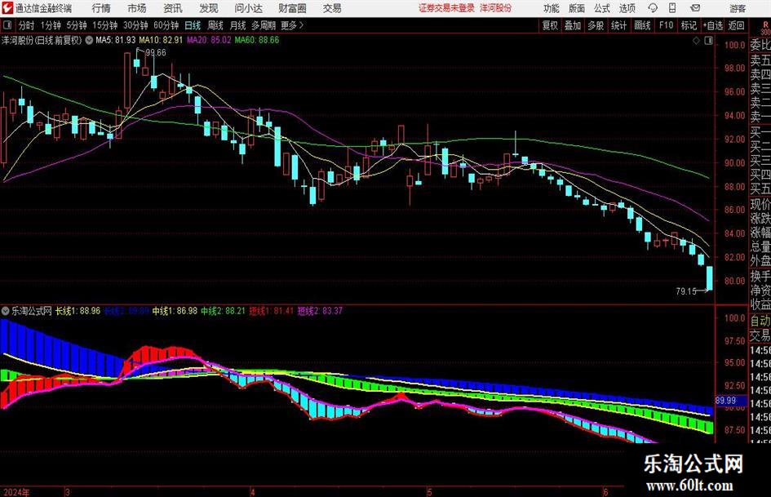Screen dimensions: 771x497
Task: Click the MA10: 82.91 value label
Action: pos(161,40)
